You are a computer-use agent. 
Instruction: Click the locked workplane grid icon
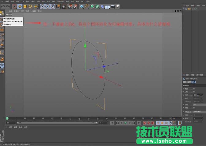click(x=2, y=65)
